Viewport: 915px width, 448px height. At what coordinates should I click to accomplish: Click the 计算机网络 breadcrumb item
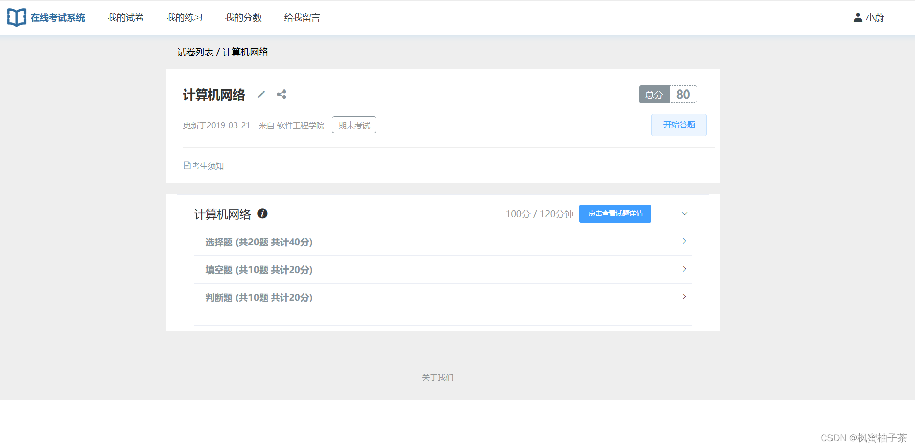pyautogui.click(x=245, y=52)
